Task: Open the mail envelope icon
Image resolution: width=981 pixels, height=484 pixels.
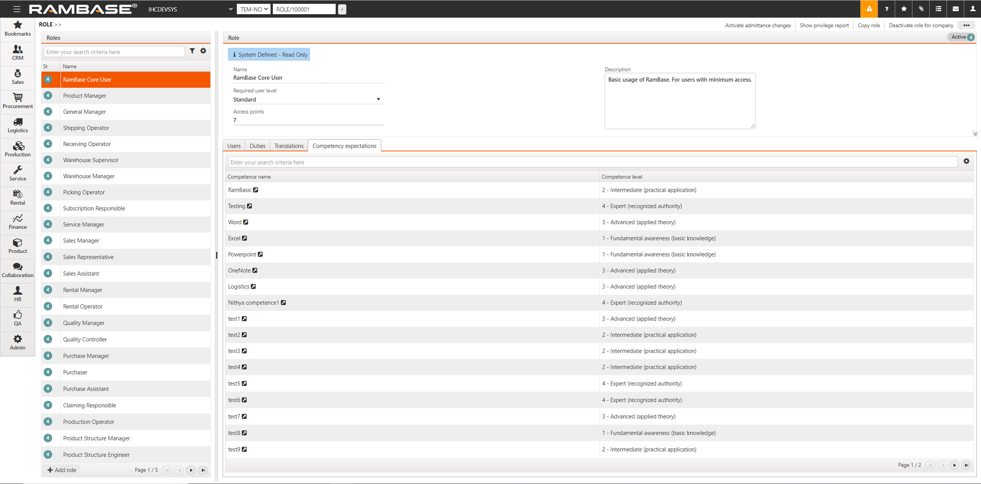Action: 956,9
